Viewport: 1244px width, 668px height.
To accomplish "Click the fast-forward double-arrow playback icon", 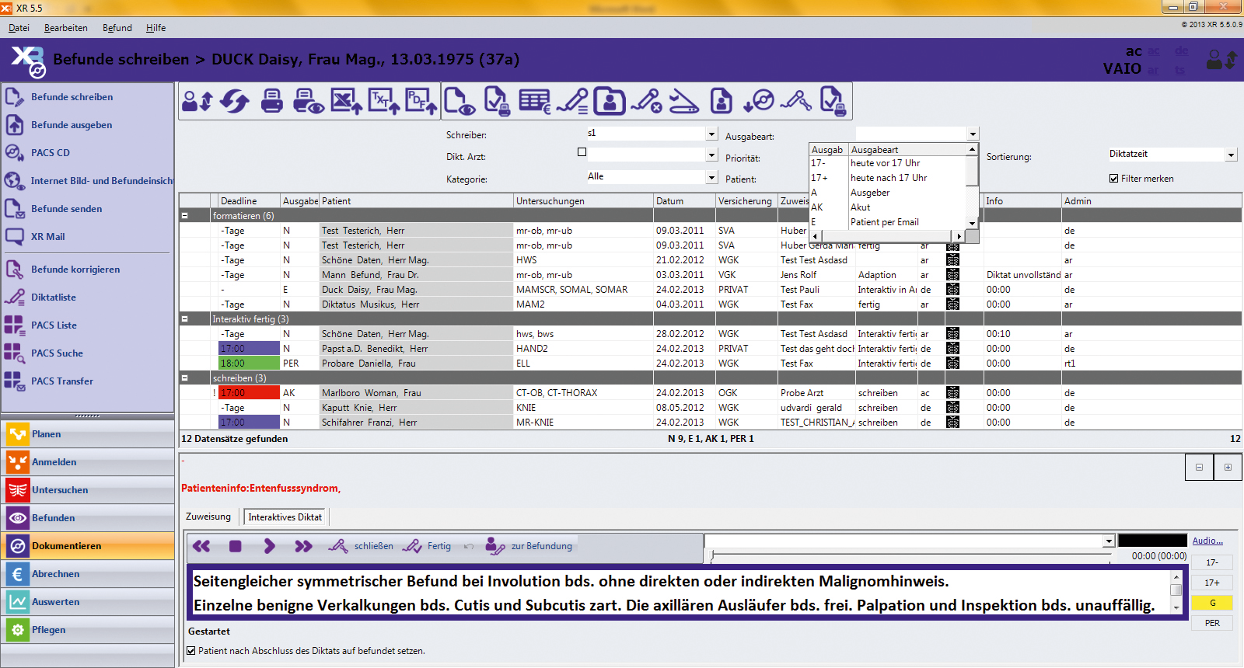I will pos(303,546).
